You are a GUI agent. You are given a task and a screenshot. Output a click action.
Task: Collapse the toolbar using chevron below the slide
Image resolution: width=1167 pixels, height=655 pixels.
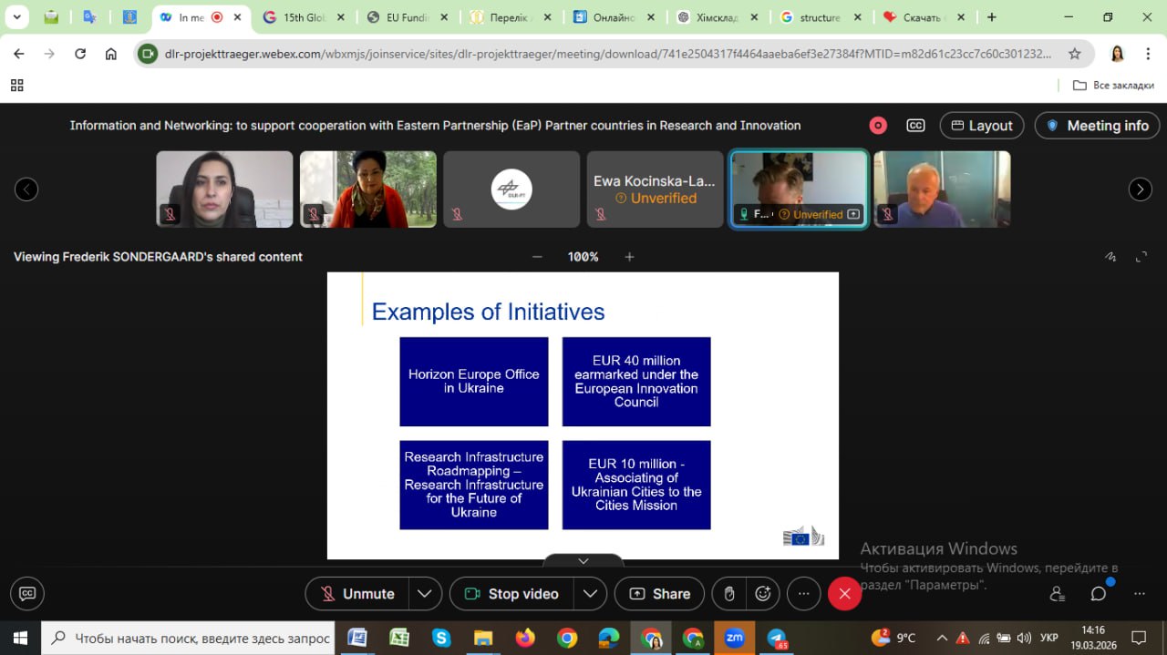coord(583,561)
